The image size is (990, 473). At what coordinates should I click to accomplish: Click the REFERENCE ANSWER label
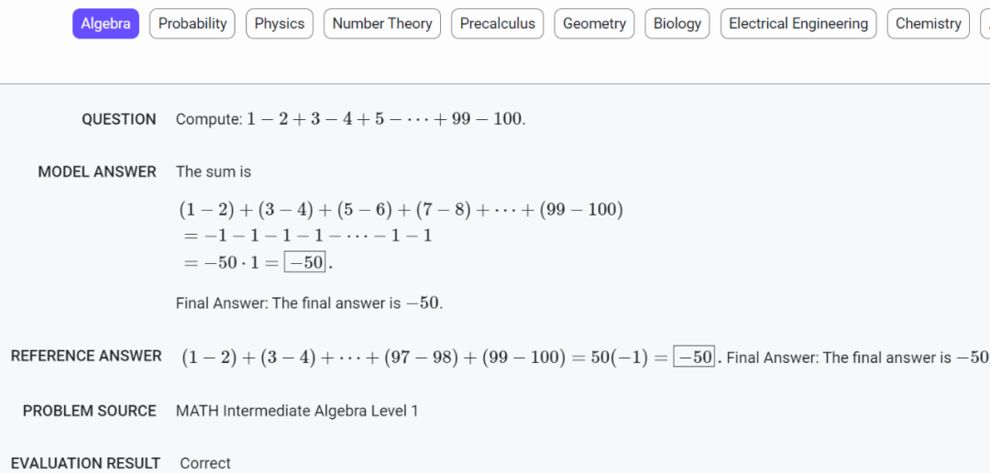click(86, 357)
